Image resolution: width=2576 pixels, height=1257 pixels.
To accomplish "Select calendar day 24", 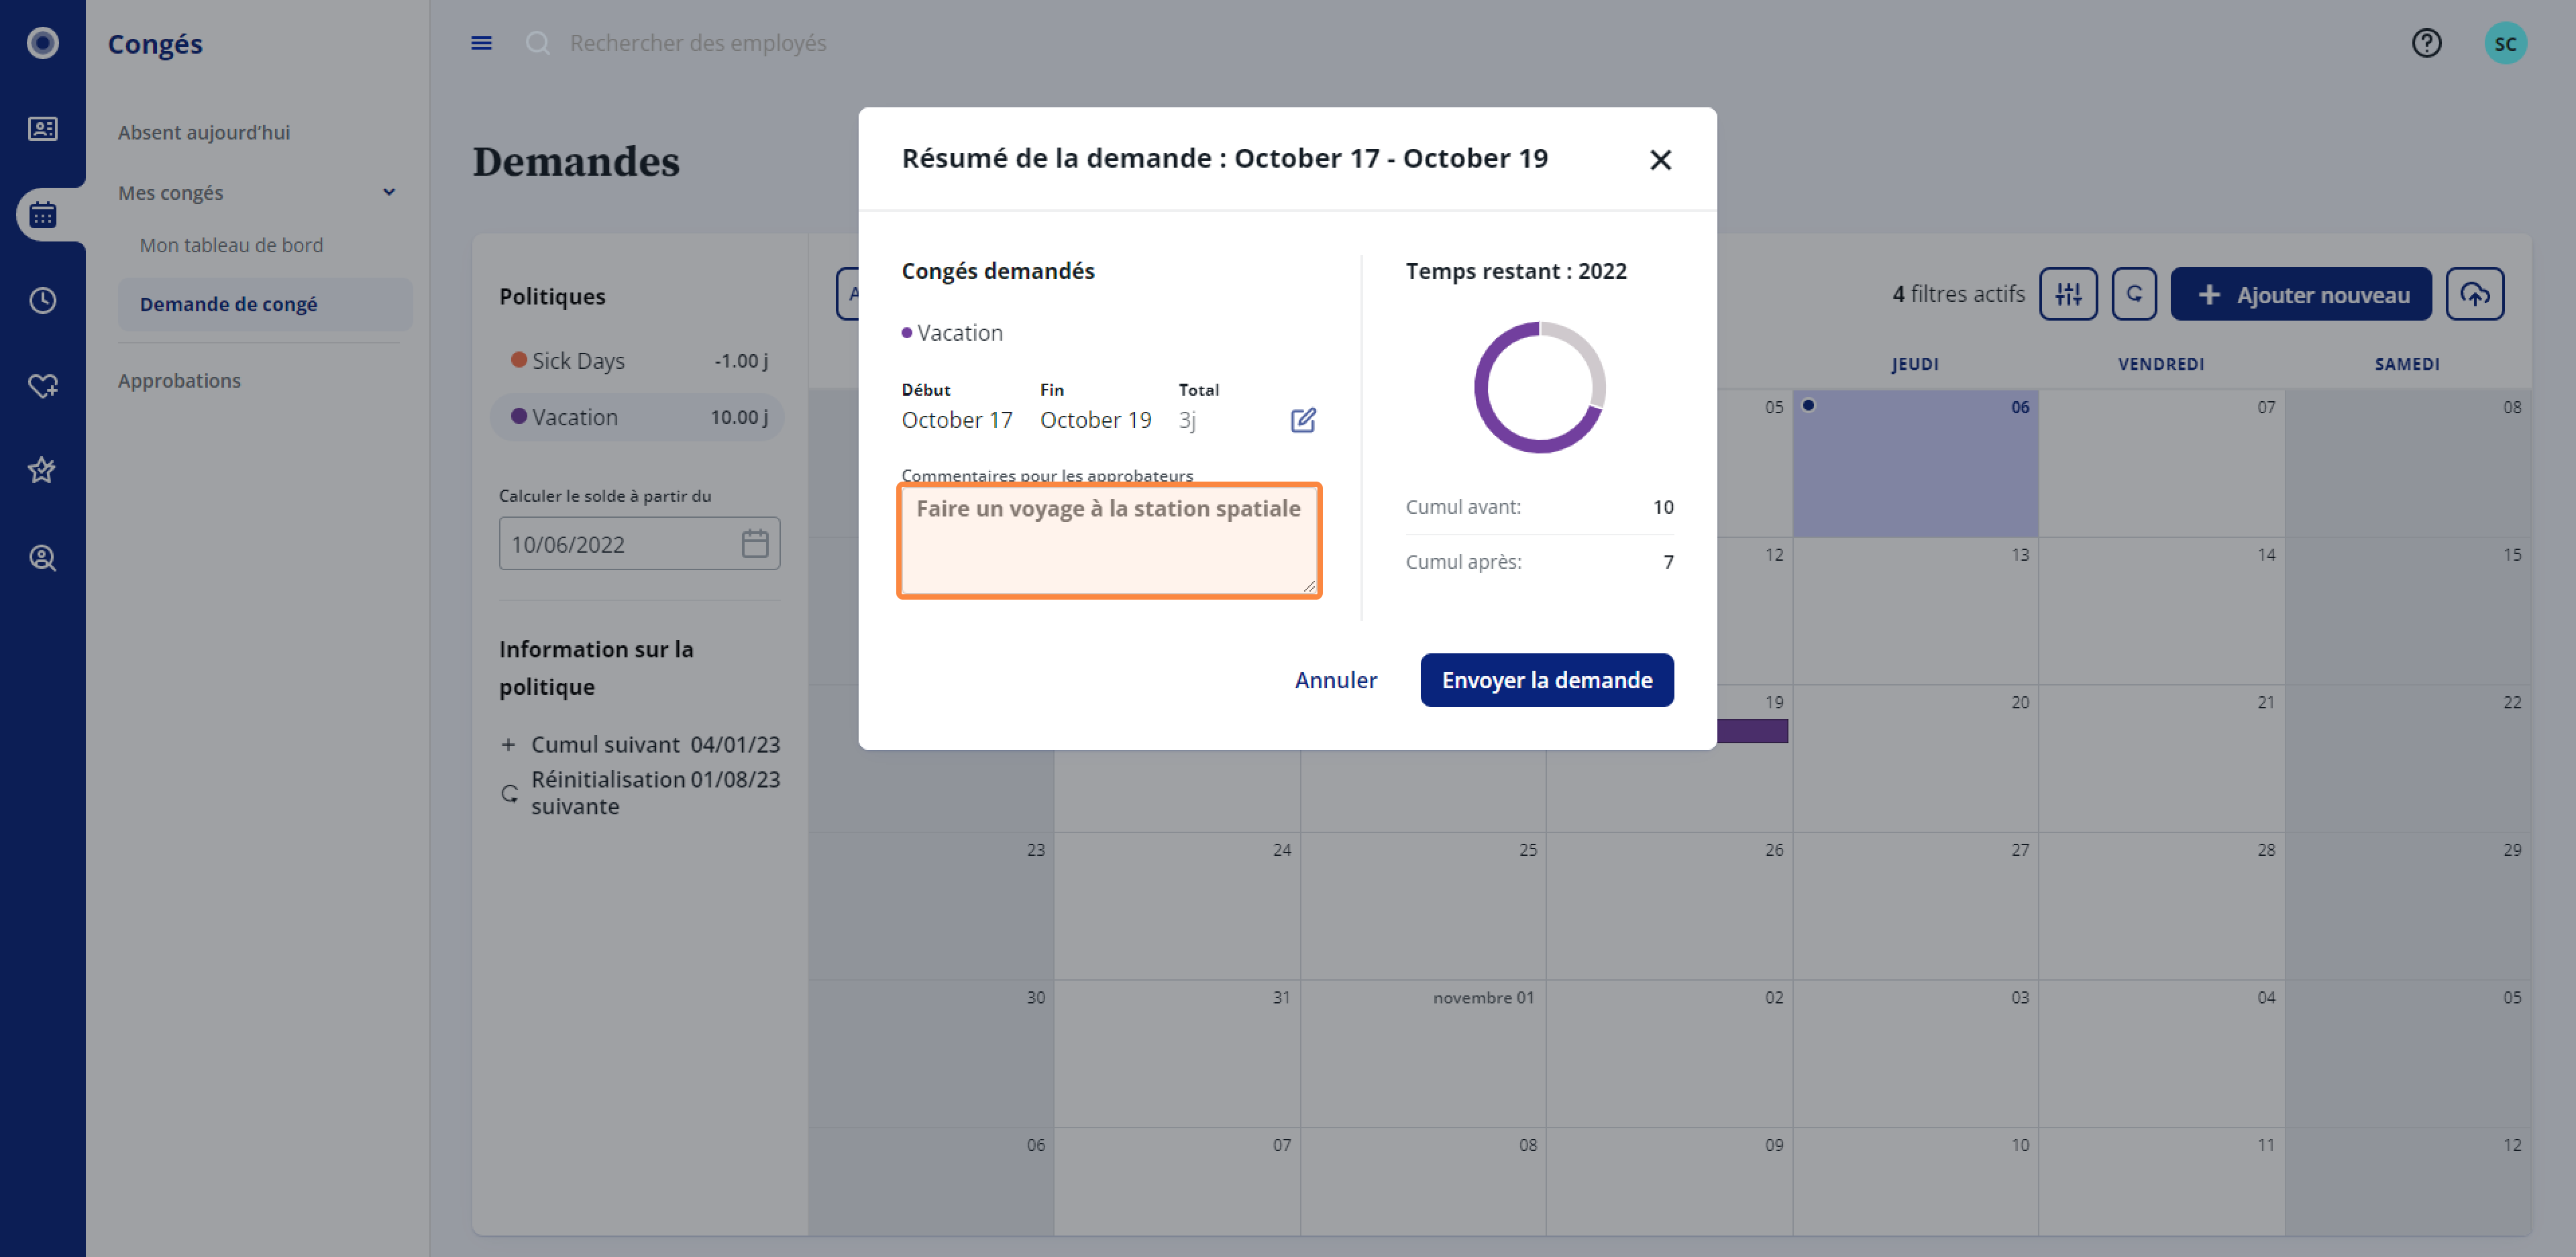I will (1176, 906).
